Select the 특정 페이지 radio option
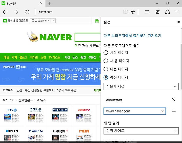 click(106, 77)
